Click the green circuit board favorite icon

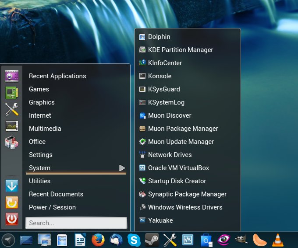coord(12,93)
